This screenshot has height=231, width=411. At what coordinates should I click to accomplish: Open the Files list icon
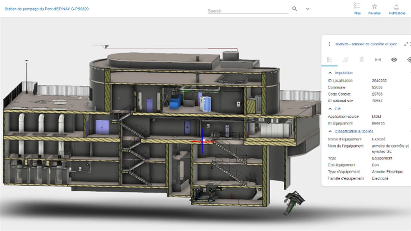(357, 7)
